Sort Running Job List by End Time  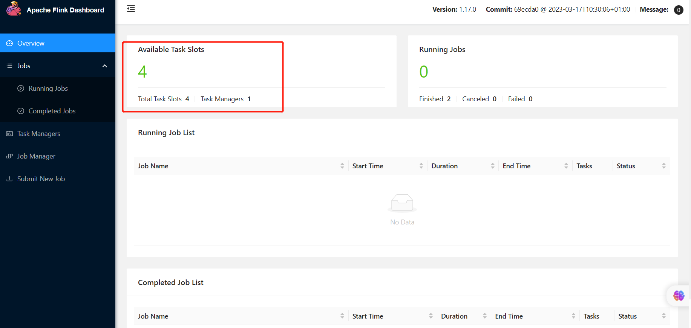click(566, 166)
